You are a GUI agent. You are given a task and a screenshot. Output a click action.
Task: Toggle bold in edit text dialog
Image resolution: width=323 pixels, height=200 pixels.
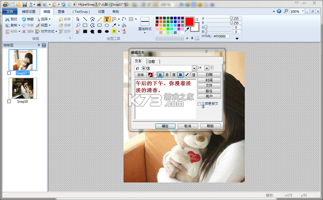180,75
